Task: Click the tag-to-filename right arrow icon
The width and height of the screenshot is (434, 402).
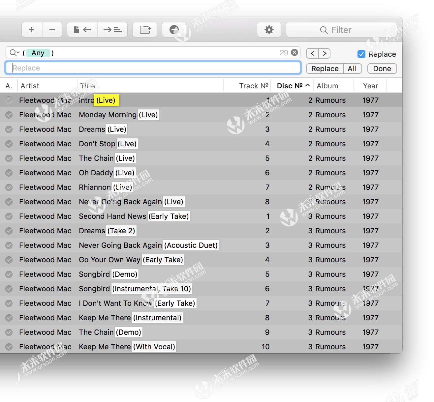Action: (x=112, y=30)
